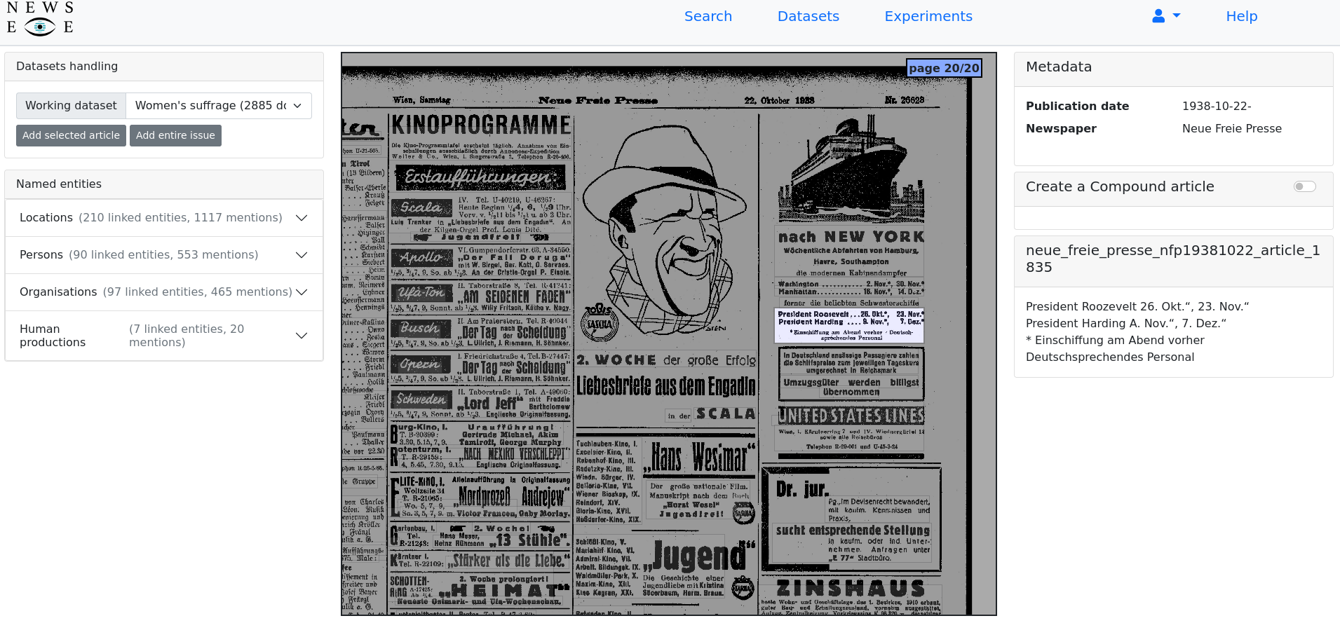Go to Datasets in navigation
This screenshot has height=623, width=1340.
click(x=808, y=16)
